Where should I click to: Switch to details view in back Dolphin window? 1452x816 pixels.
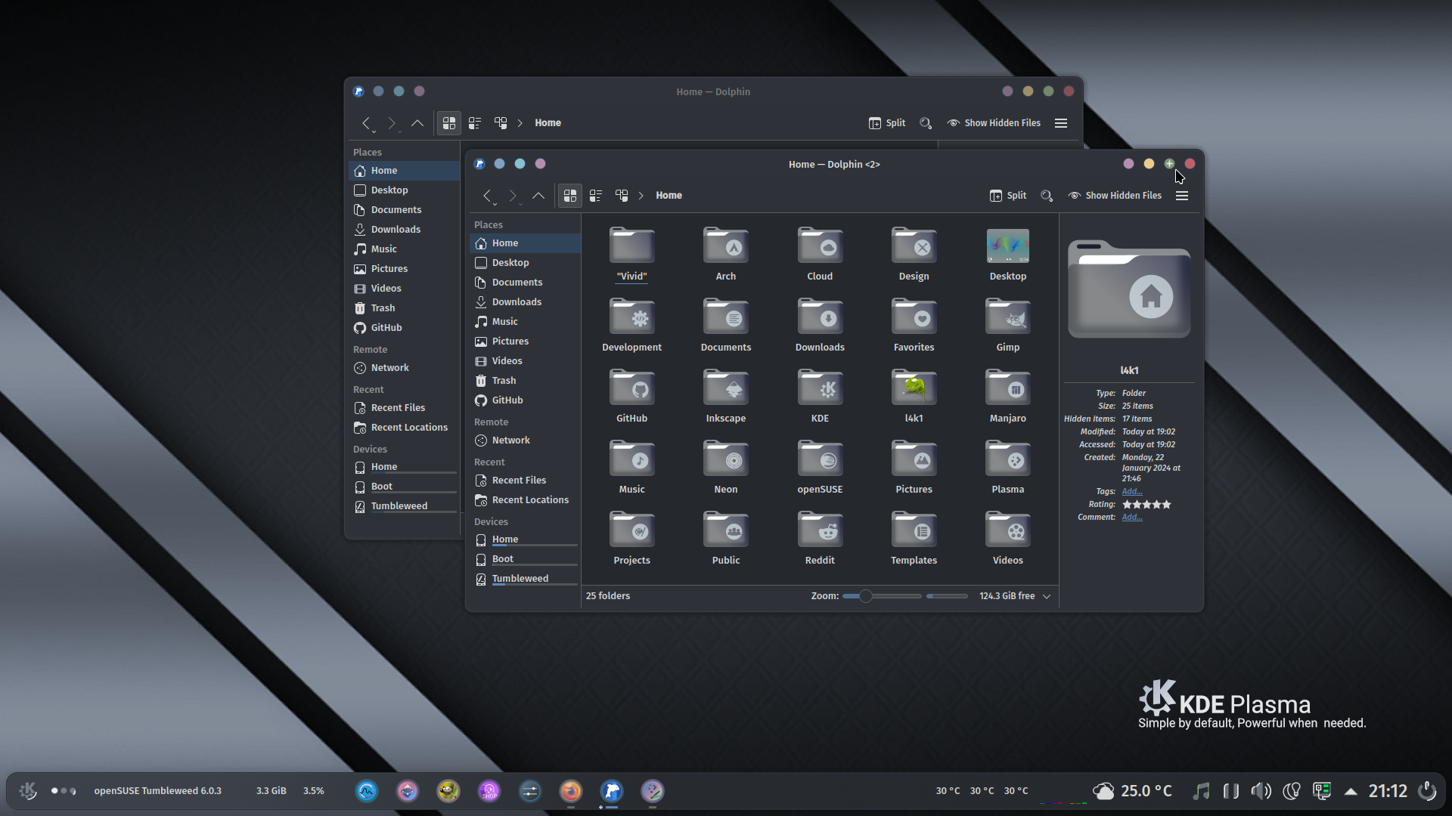click(x=501, y=123)
